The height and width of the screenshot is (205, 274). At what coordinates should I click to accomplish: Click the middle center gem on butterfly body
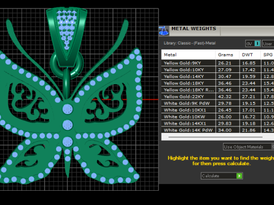pos(67,125)
